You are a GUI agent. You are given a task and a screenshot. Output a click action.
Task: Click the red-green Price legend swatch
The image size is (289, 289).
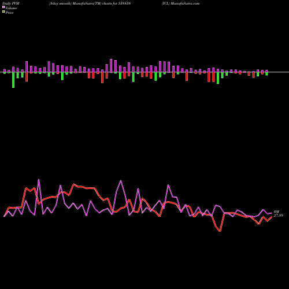pos(3,12)
